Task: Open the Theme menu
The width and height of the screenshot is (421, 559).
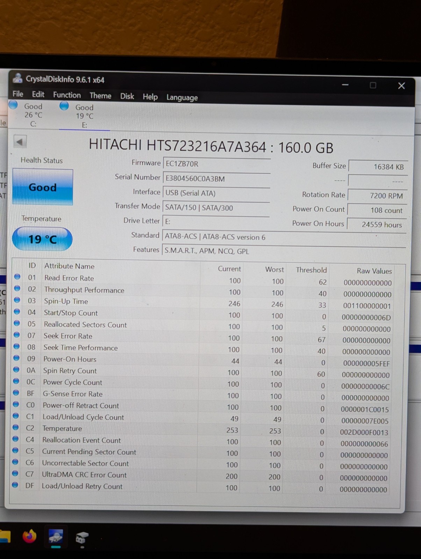Action: tap(100, 96)
